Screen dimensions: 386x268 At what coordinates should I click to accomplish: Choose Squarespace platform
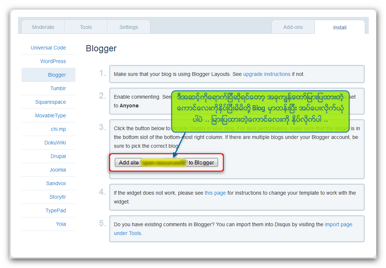[51, 102]
